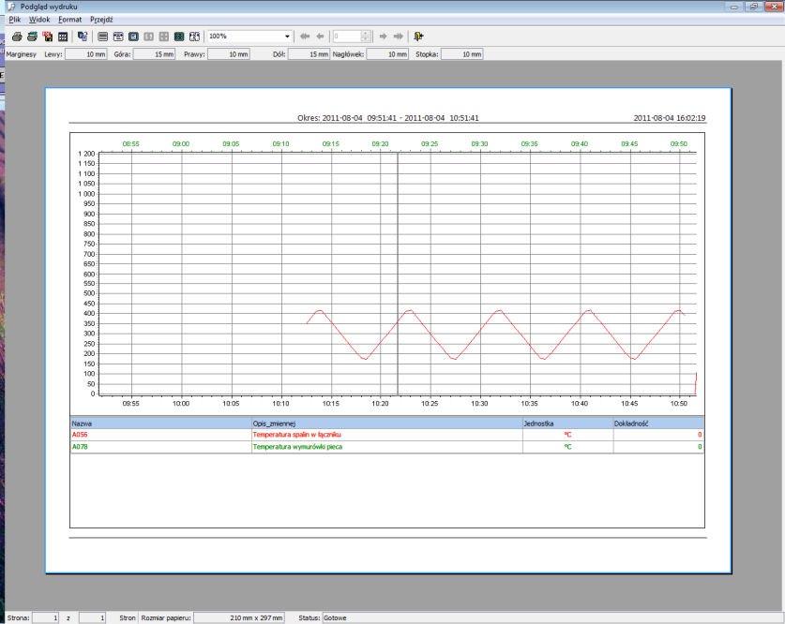Go to the first page arrow

pyautogui.click(x=305, y=37)
